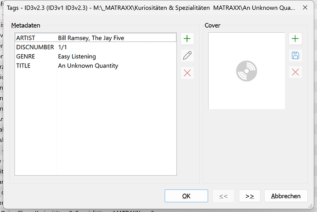
Task: Click the disc number value 1/1
Action: 62,47
